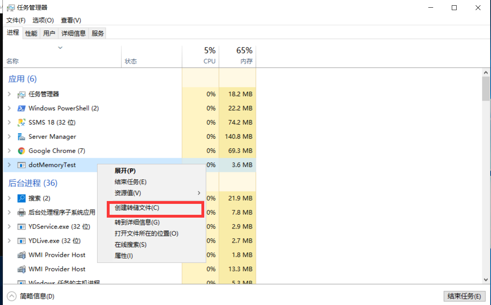Expand the 任务管理器 app row
The height and width of the screenshot is (305, 491).
(9, 94)
